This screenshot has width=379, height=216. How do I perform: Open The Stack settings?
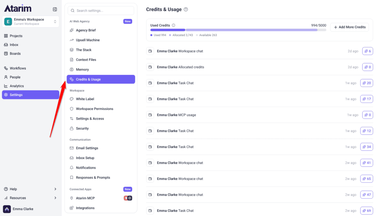pyautogui.click(x=84, y=50)
